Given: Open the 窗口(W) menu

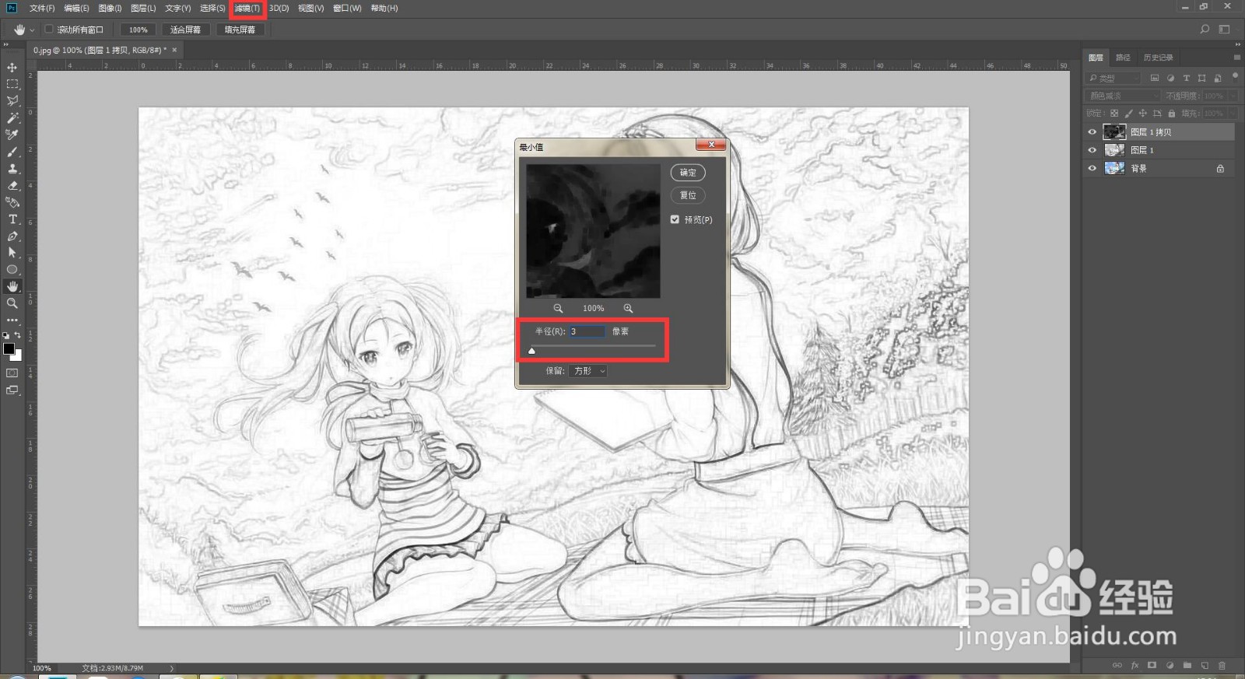Looking at the screenshot, I should click(x=347, y=8).
